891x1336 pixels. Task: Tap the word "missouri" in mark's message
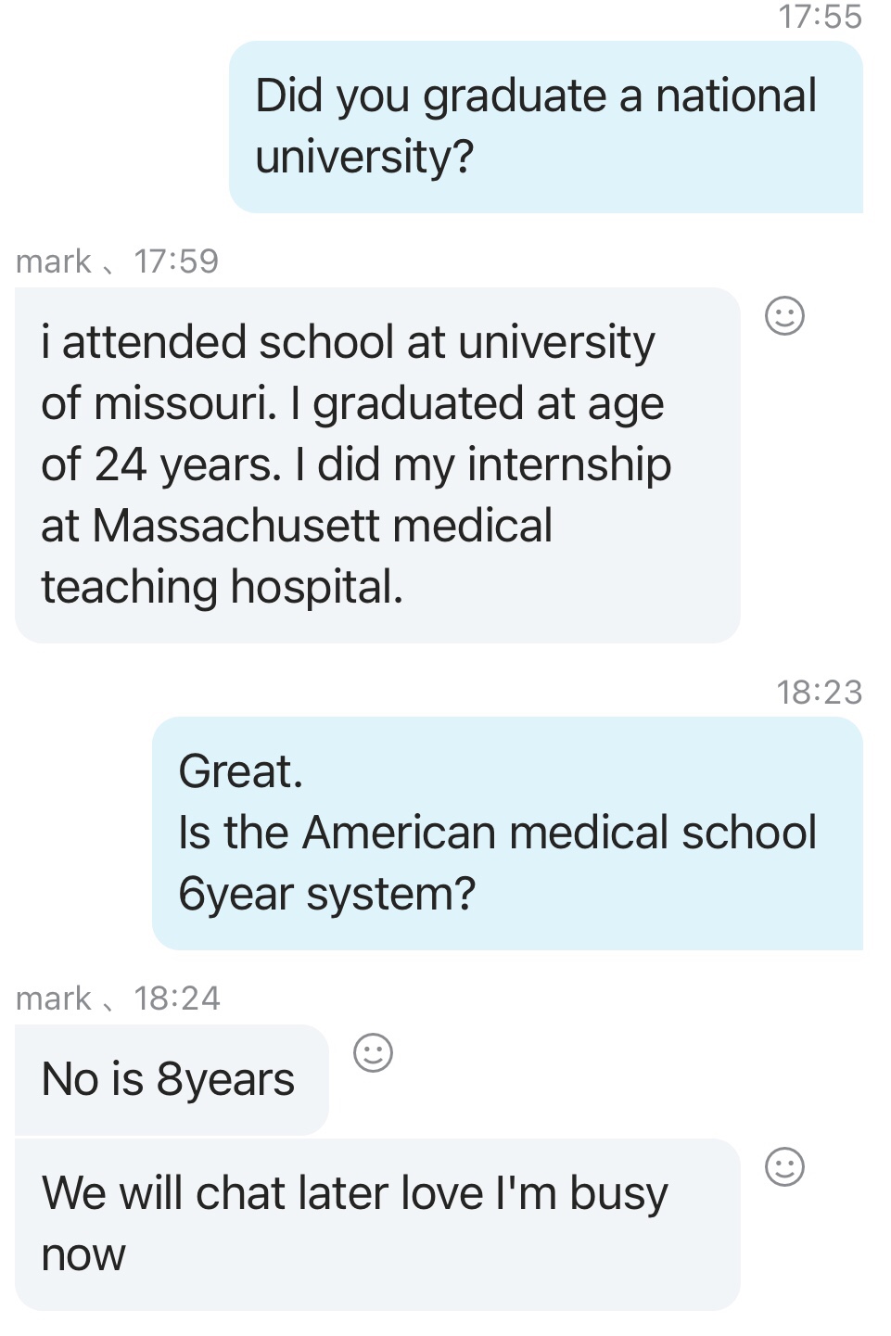185,403
